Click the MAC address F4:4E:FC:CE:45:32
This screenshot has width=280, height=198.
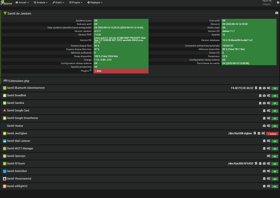[242, 88]
